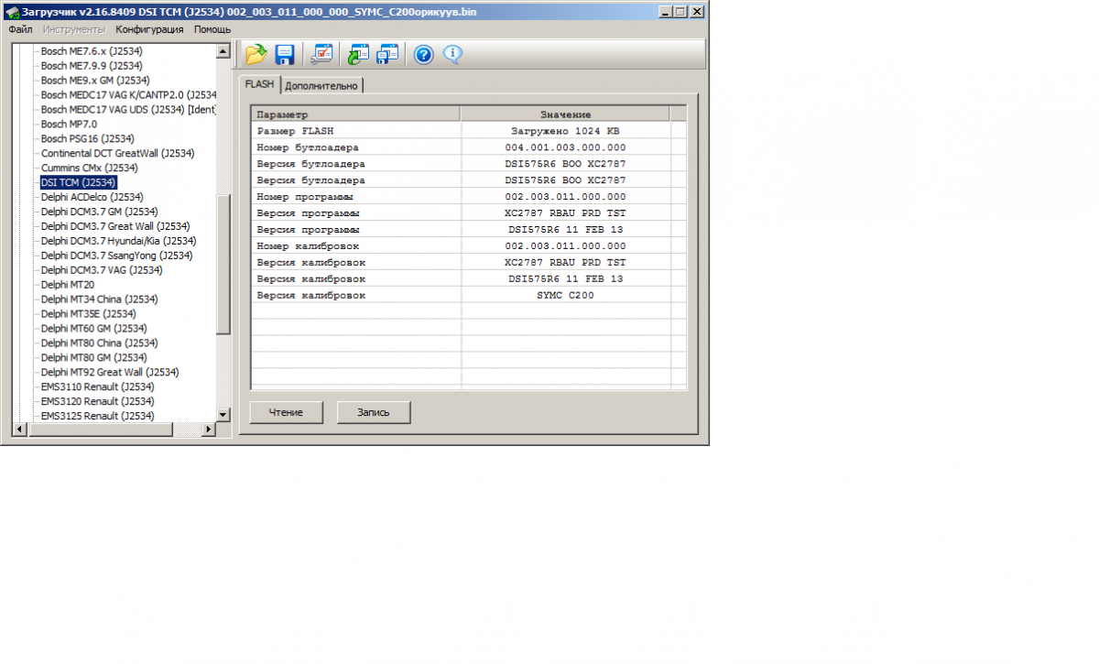
Task: Select Delphi DCM3.7 Great Wall (J2534)
Action: tap(115, 226)
